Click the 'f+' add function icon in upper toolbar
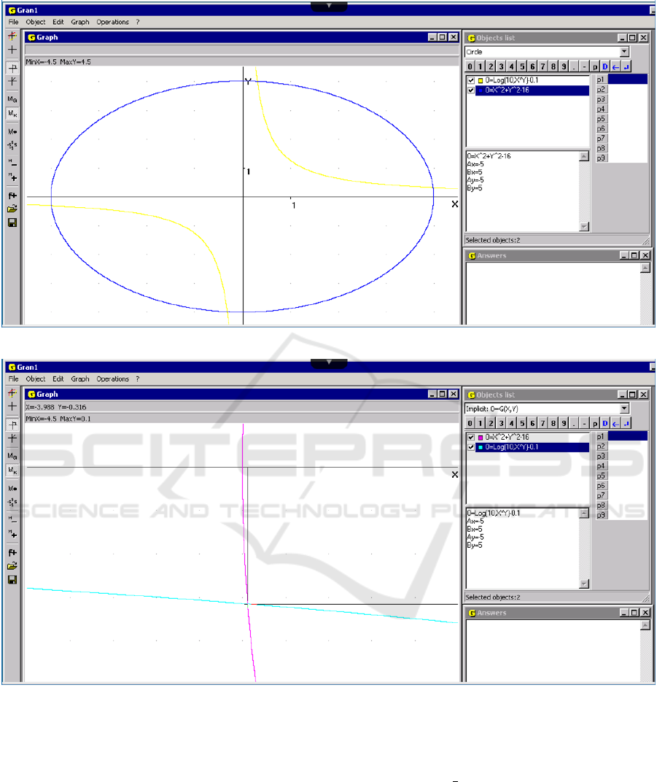Screen dimensions: 657x782 point(12,195)
